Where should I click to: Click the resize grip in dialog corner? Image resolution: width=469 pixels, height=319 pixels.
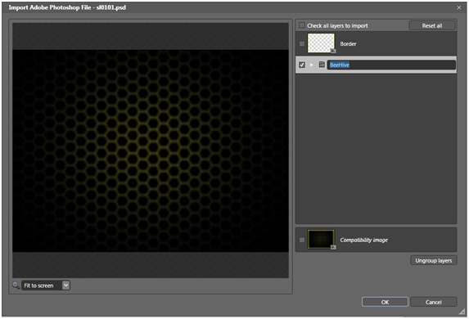(x=462, y=312)
